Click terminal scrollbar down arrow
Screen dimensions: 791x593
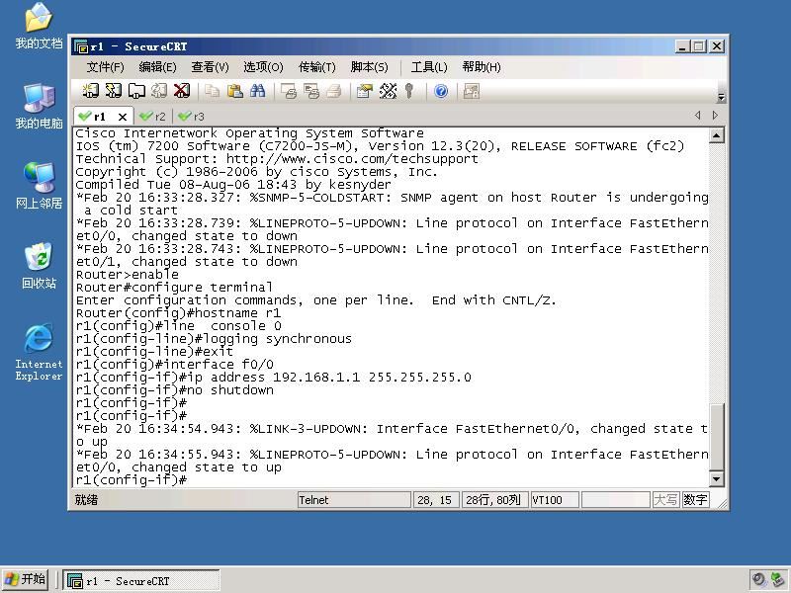pyautogui.click(x=716, y=479)
